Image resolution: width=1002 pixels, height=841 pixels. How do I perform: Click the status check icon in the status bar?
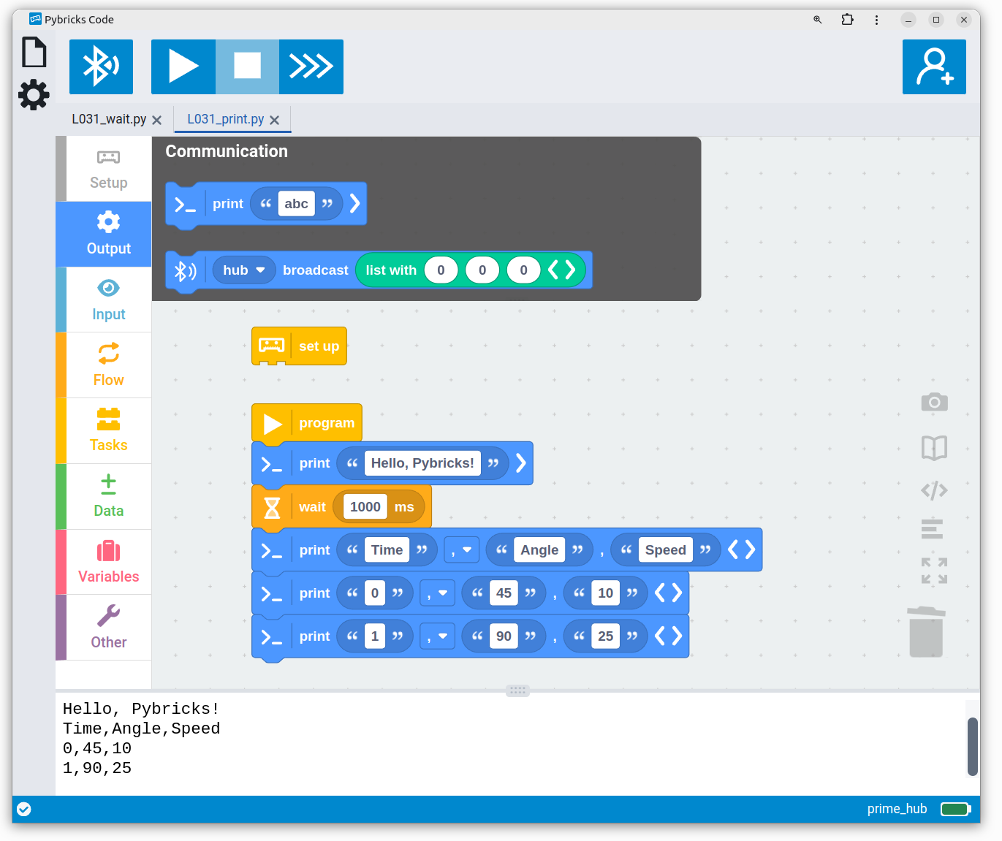tap(24, 809)
